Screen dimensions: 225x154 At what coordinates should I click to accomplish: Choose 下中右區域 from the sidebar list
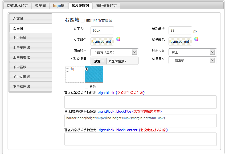coord(30,86)
